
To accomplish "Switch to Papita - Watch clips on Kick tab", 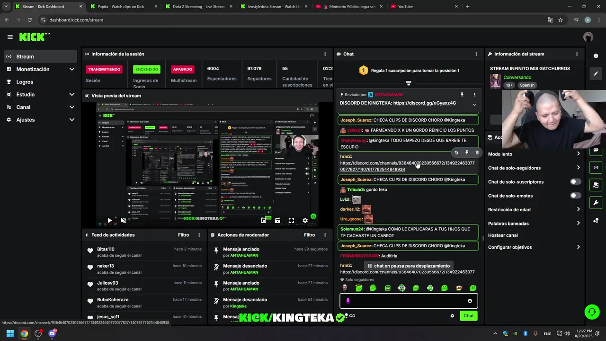I will point(123,7).
